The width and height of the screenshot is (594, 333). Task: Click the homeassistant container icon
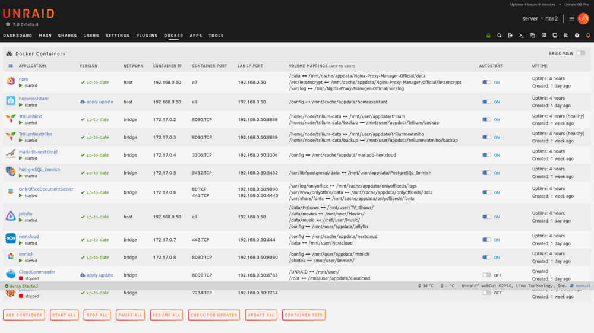point(11,101)
